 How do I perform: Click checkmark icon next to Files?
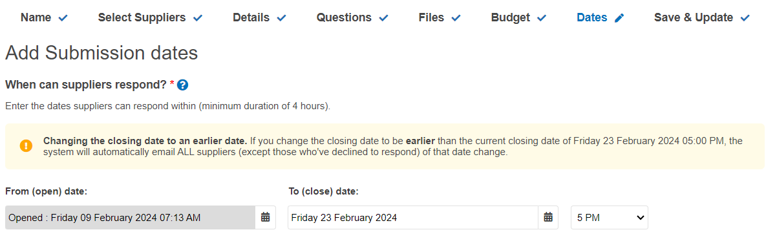pyautogui.click(x=456, y=18)
